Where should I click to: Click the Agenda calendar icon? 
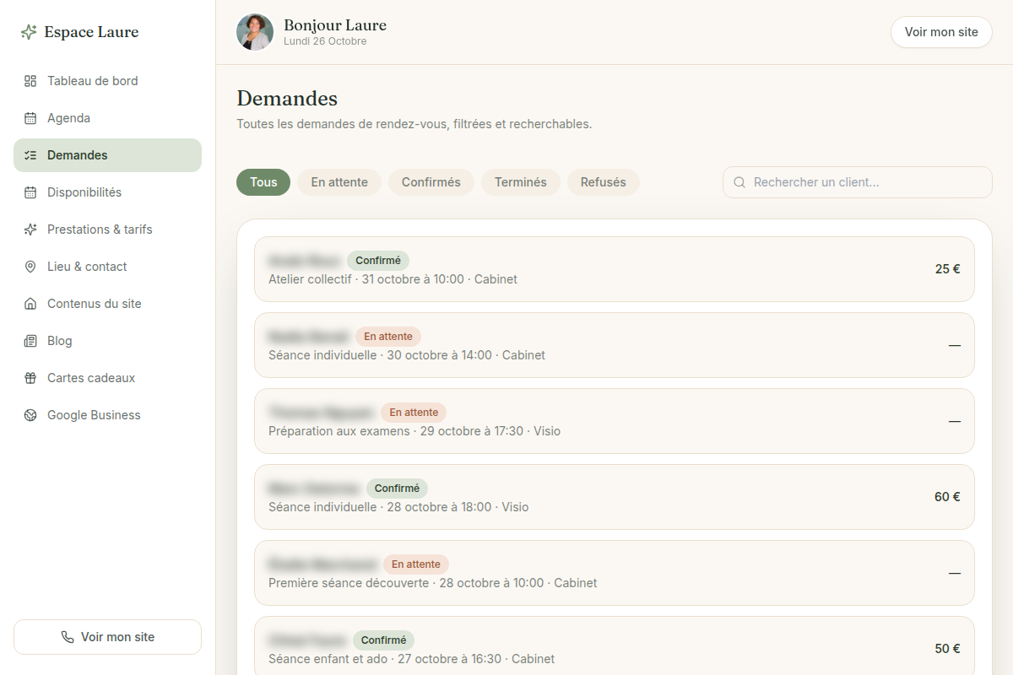30,118
